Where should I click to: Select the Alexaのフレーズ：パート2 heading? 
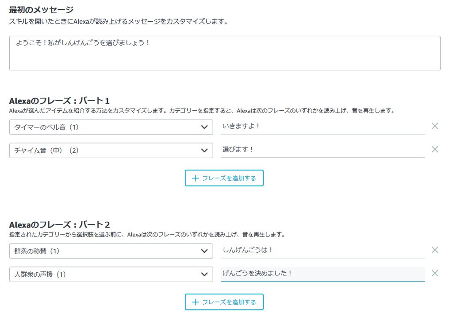[x=59, y=224]
